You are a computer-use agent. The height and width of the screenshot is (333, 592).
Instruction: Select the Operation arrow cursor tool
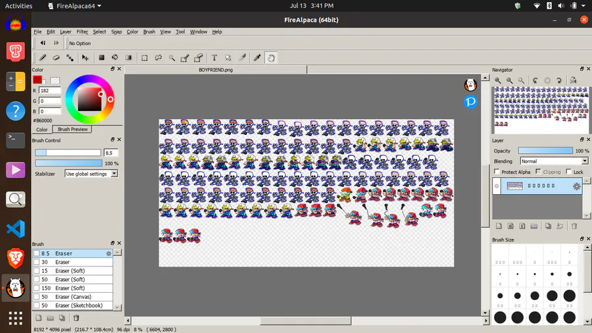(228, 58)
